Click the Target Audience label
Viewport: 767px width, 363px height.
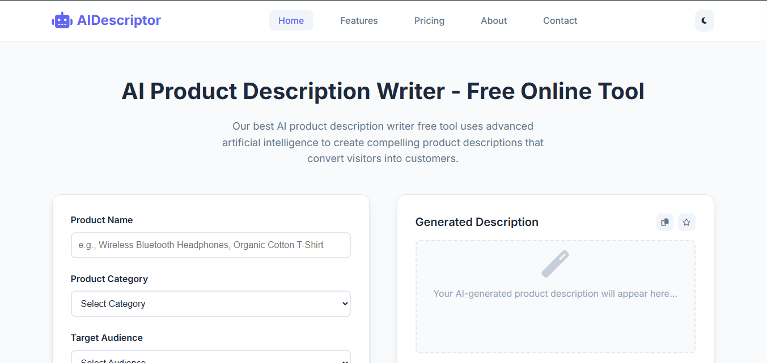[x=107, y=338]
